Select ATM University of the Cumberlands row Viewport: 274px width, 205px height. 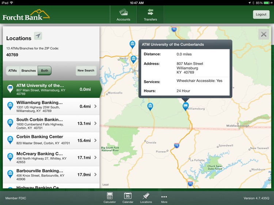(x=51, y=89)
